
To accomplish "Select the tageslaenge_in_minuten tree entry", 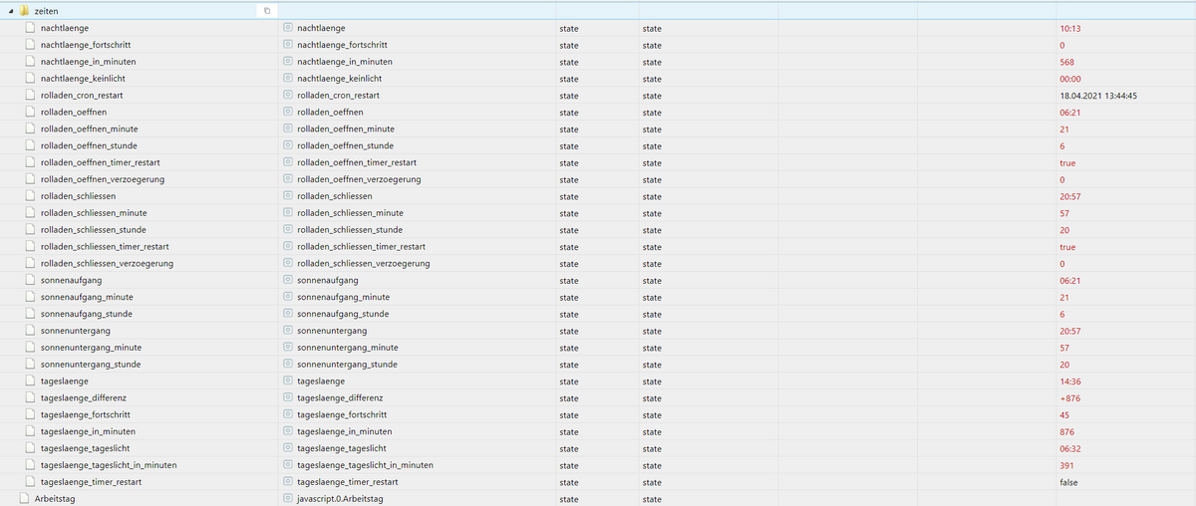I will pyautogui.click(x=88, y=431).
